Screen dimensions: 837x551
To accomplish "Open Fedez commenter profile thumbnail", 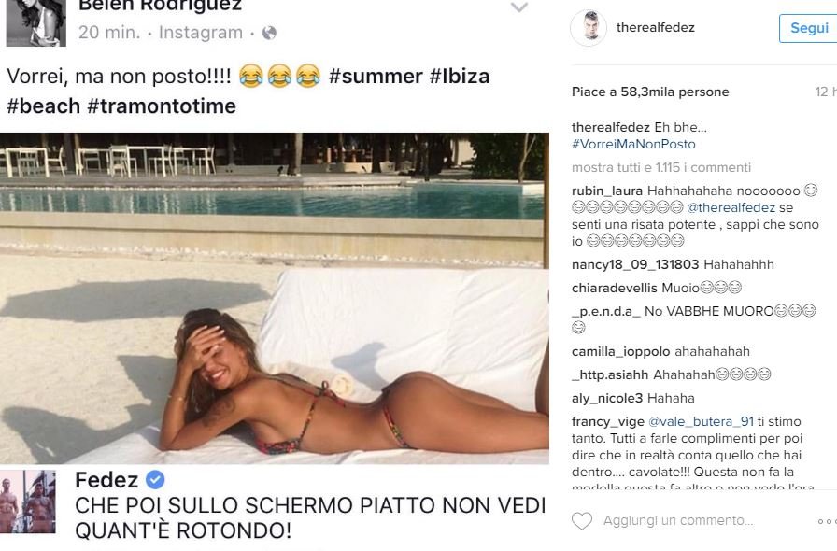I will tap(31, 502).
